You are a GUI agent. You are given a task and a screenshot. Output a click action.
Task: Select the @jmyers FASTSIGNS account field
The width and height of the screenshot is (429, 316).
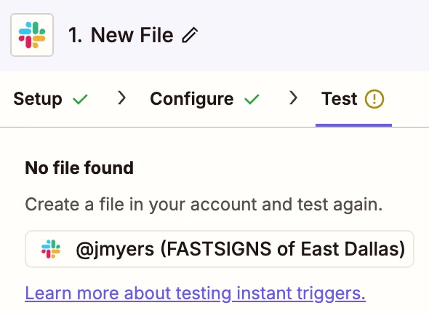[x=220, y=249]
